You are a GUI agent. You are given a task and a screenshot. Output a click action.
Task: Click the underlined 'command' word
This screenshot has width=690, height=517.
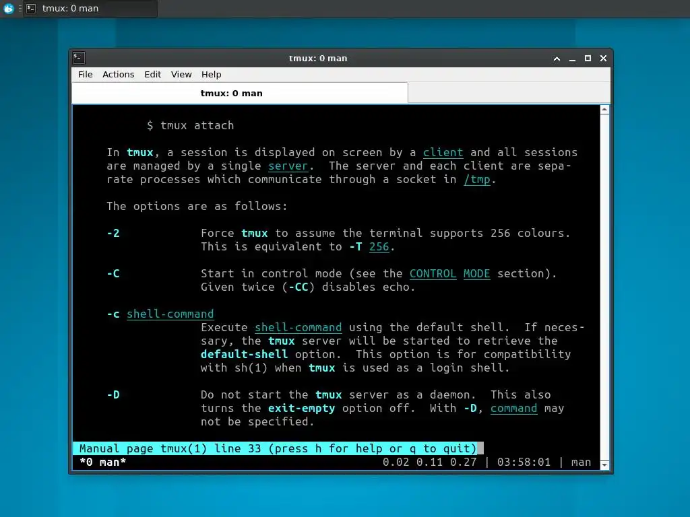(514, 409)
